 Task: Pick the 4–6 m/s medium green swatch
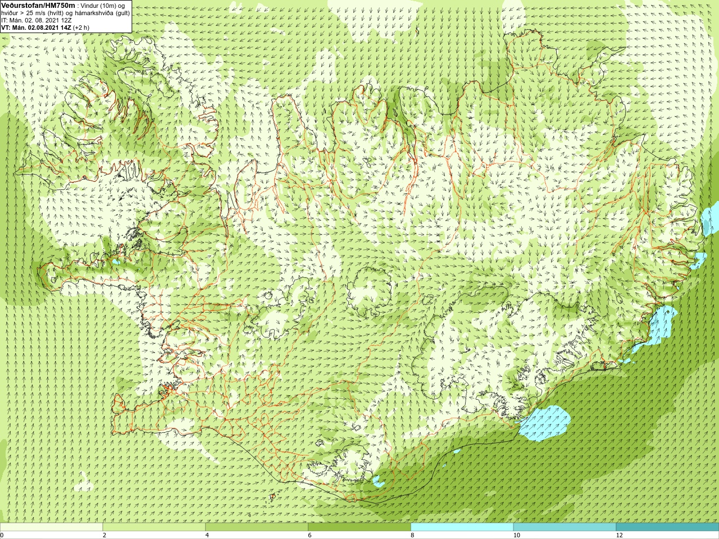coord(257,527)
